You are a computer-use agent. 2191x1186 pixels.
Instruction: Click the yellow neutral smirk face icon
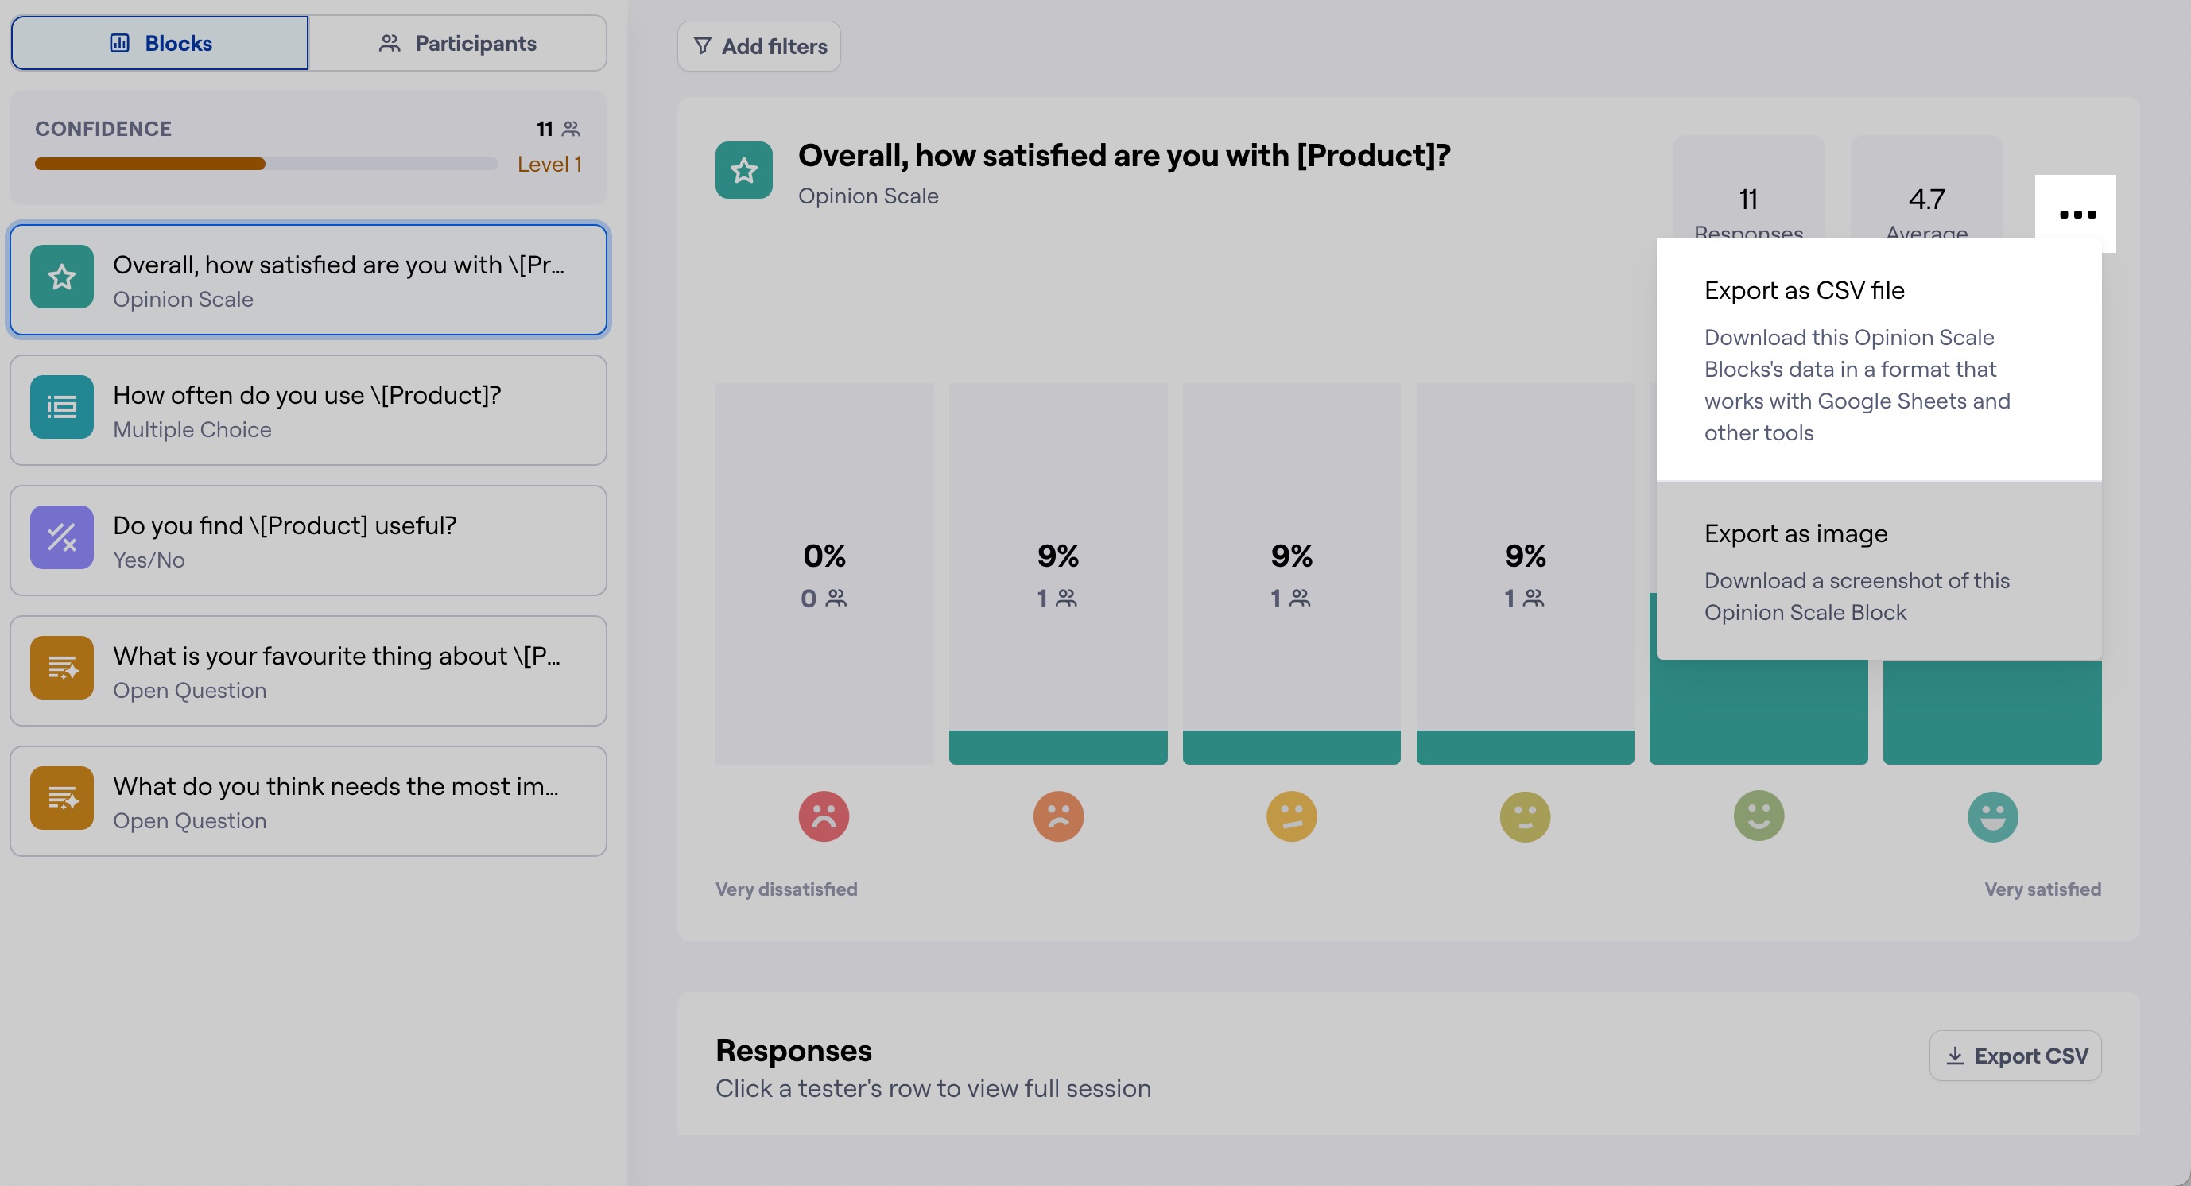(1291, 816)
